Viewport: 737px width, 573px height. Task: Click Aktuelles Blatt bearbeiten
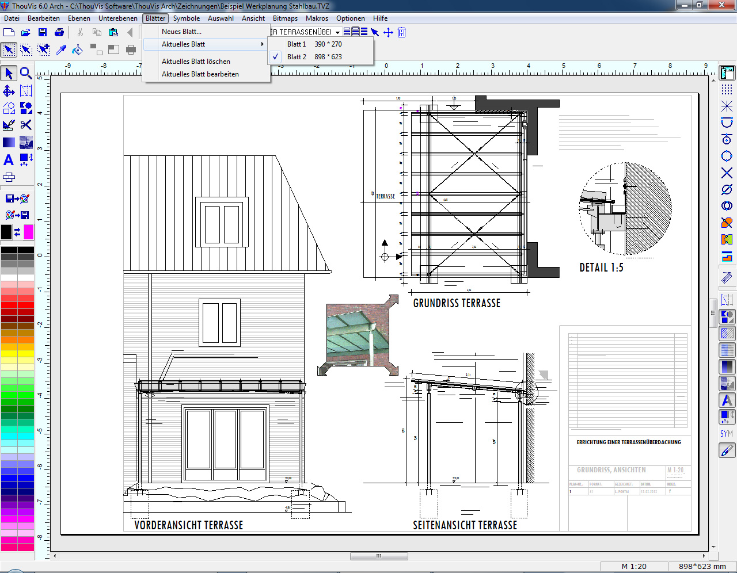[x=200, y=74]
